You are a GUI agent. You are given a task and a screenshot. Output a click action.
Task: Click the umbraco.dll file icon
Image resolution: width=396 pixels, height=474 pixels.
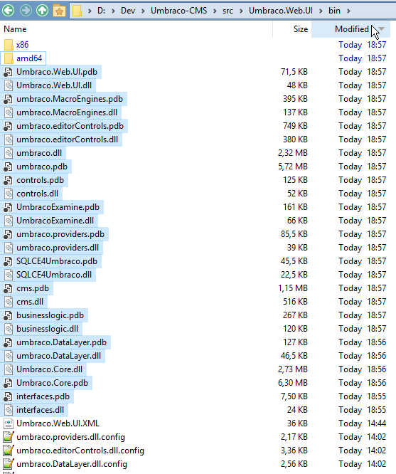9,153
